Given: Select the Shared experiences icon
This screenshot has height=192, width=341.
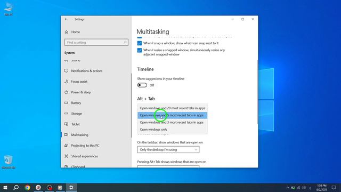Looking at the screenshot, I should tap(66, 156).
